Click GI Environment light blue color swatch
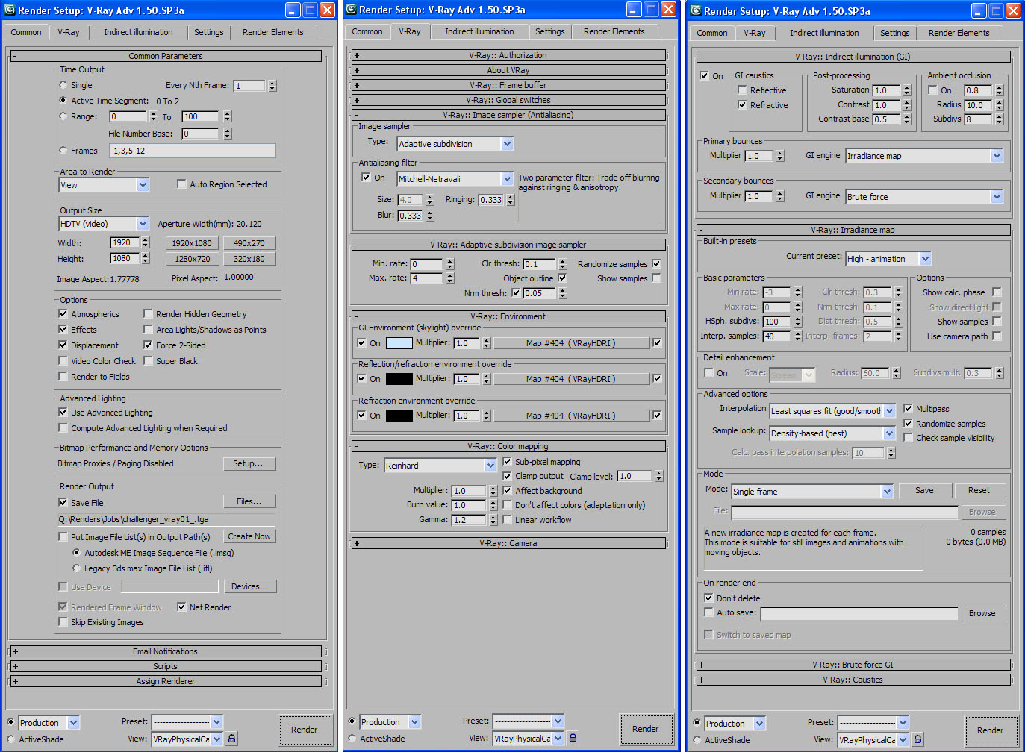The height and width of the screenshot is (752, 1025). point(399,343)
